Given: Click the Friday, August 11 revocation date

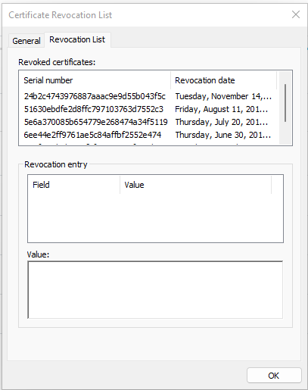Looking at the screenshot, I should 221,109.
